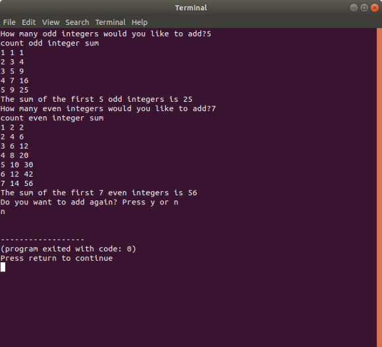Open the View menu
Image resolution: width=382 pixels, height=347 pixels.
(x=51, y=22)
